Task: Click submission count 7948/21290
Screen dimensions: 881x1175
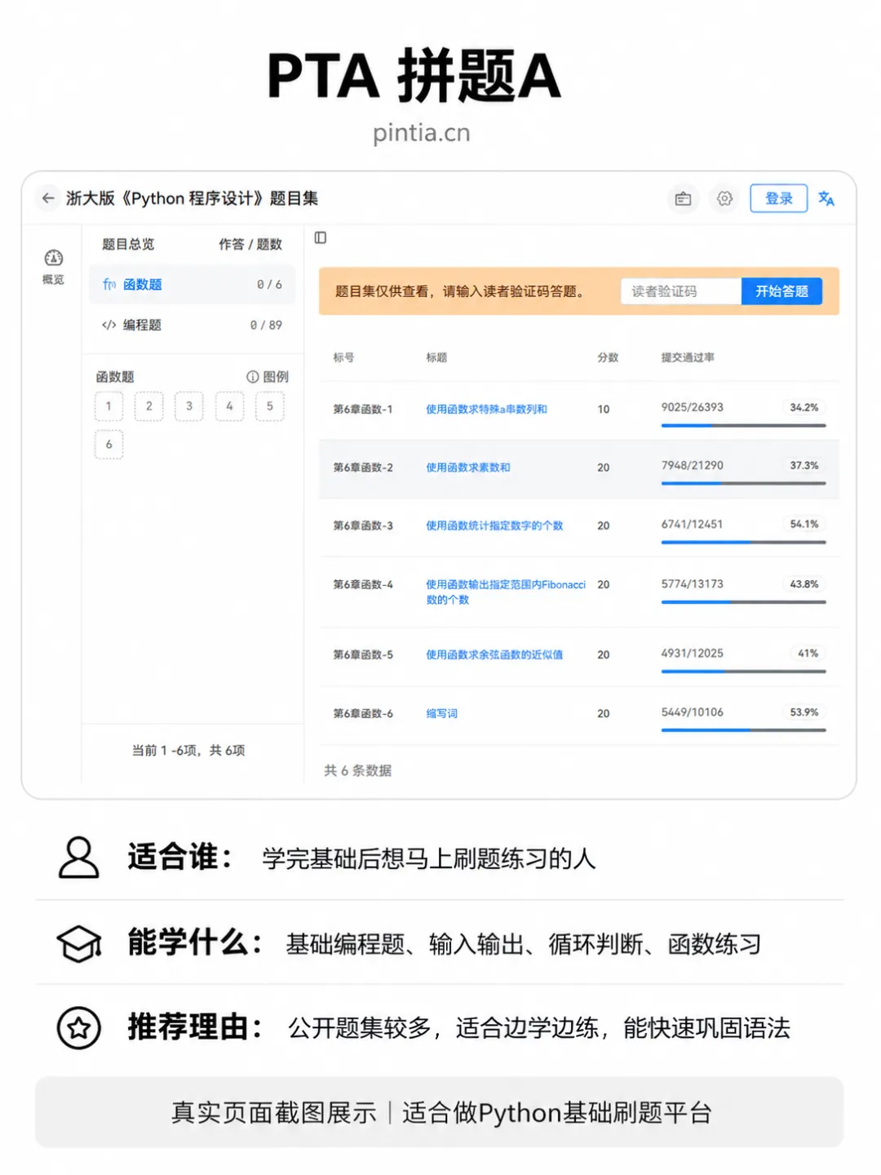Action: 692,465
